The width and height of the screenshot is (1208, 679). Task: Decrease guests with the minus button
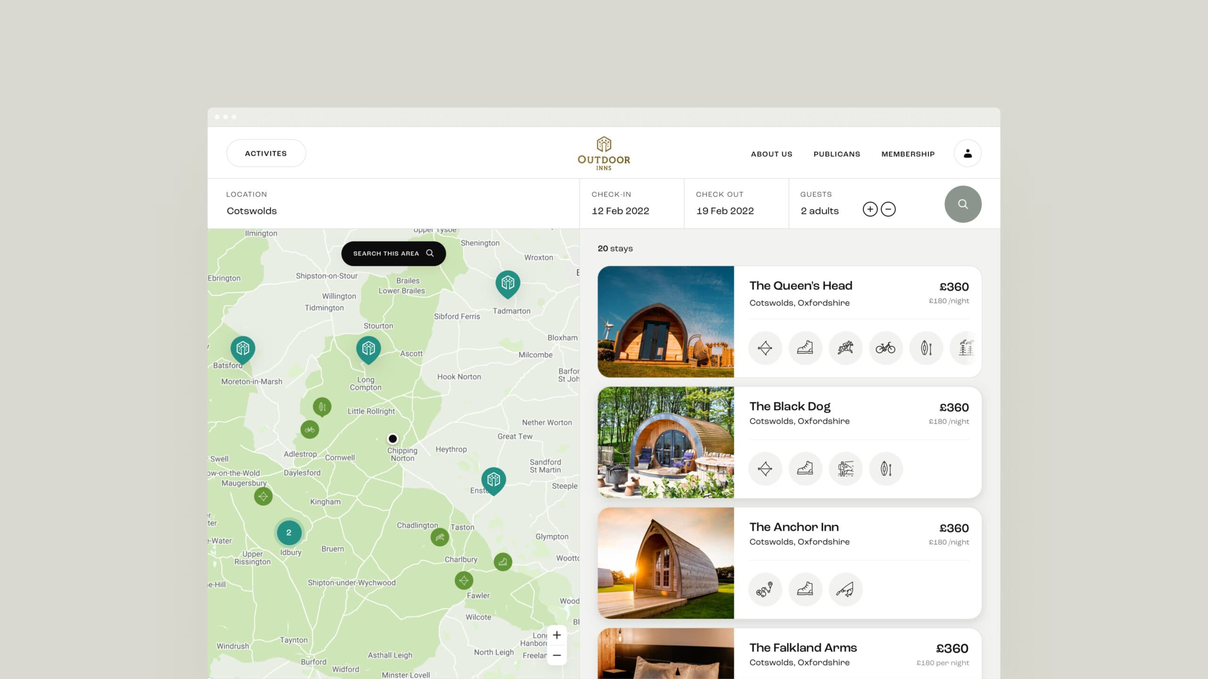point(888,209)
